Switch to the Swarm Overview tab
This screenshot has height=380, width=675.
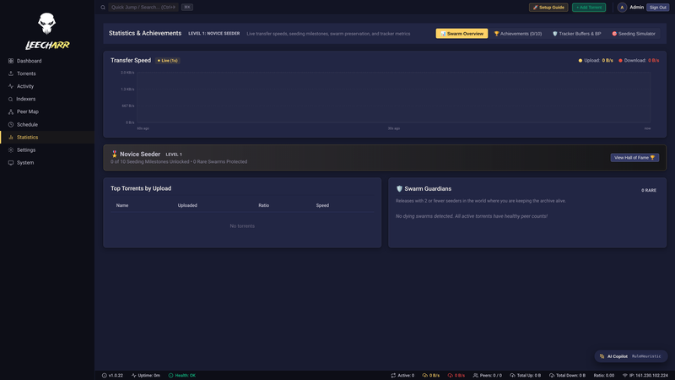pyautogui.click(x=462, y=34)
